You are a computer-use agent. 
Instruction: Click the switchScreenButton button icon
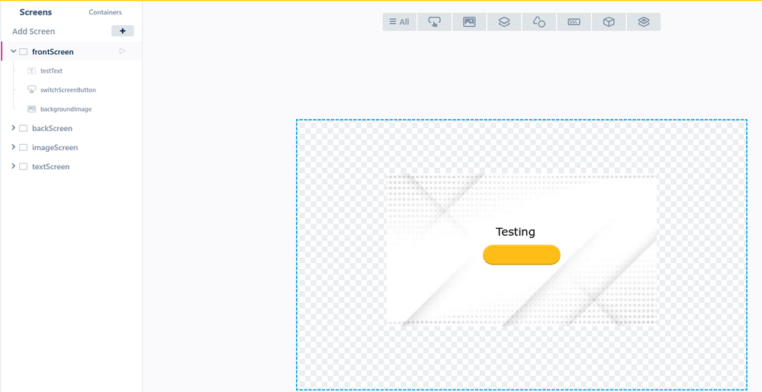(x=31, y=90)
